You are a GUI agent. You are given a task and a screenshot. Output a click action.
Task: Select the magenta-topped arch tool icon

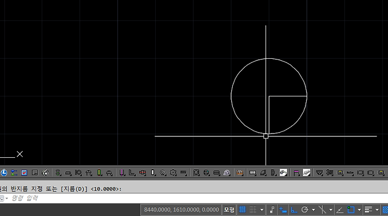(x=296, y=172)
